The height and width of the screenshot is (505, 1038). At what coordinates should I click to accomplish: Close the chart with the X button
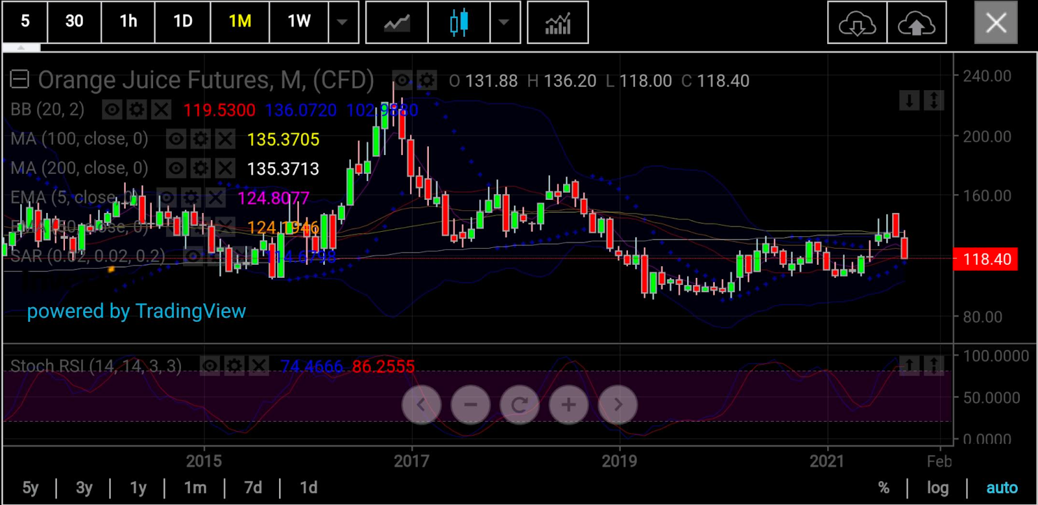click(x=996, y=23)
